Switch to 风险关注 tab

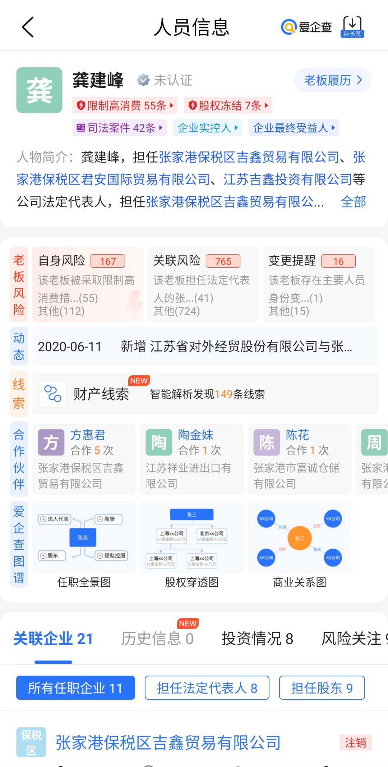pos(355,639)
